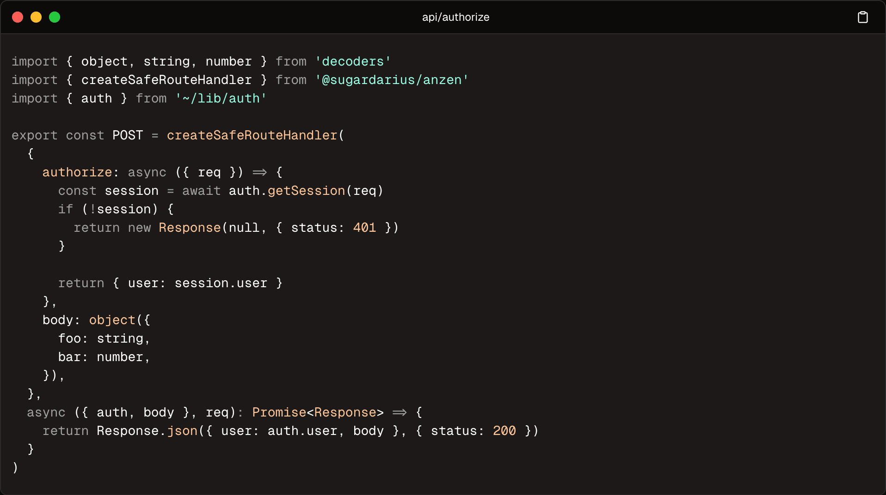Click the yellow minimize window button

click(36, 17)
